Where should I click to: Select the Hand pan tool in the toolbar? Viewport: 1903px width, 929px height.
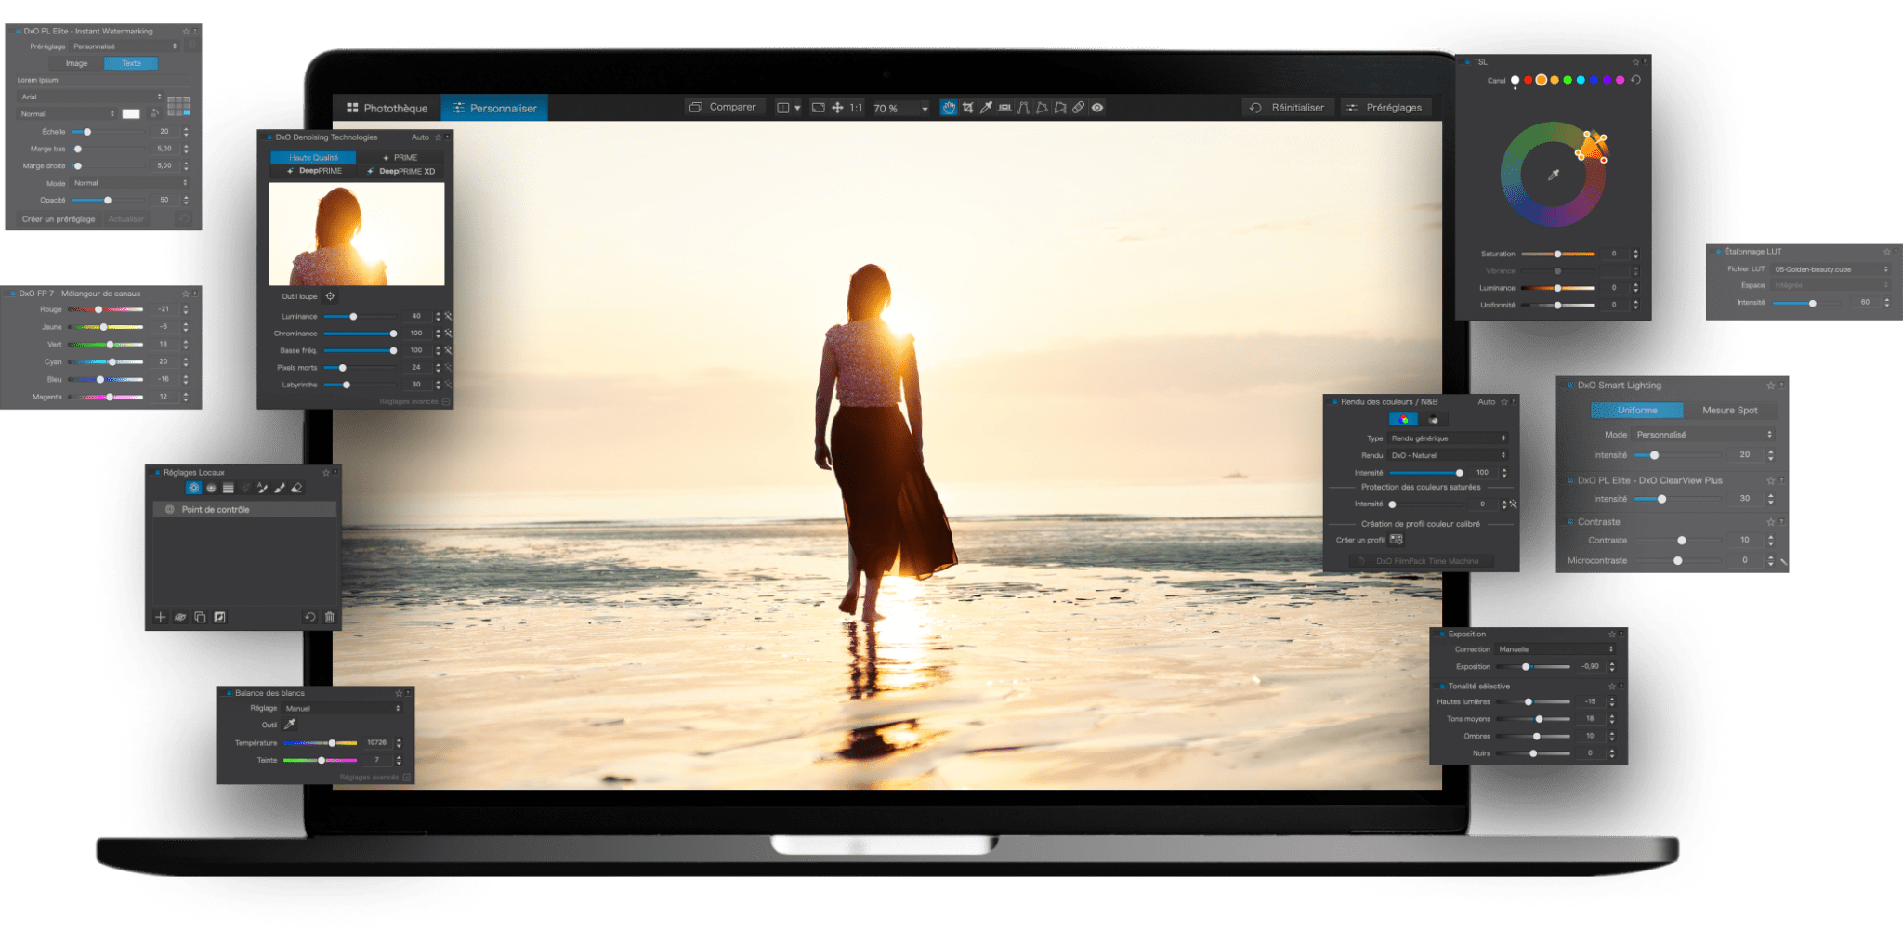[x=949, y=108]
